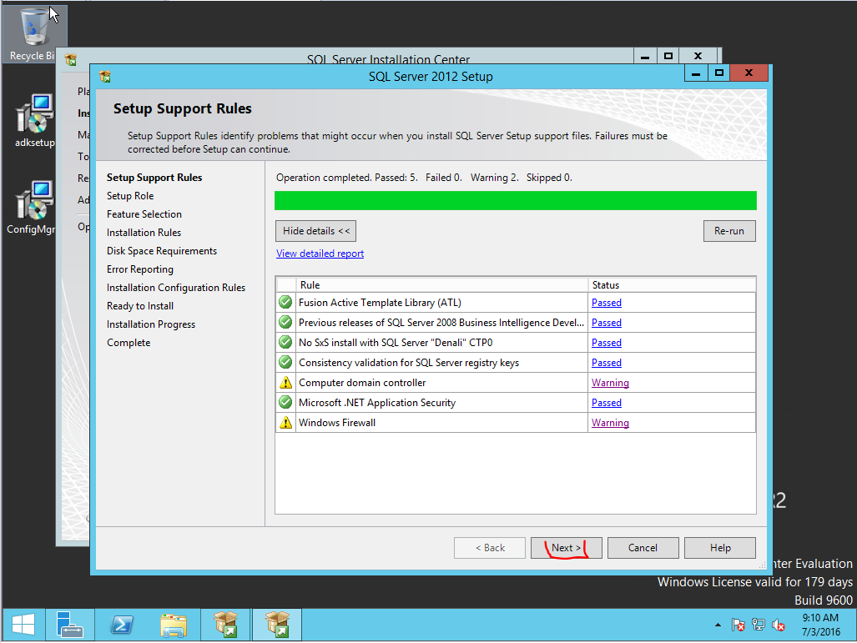This screenshot has width=857, height=643.
Task: Click the Microsoft .NET Application Security rule text
Action: [377, 403]
